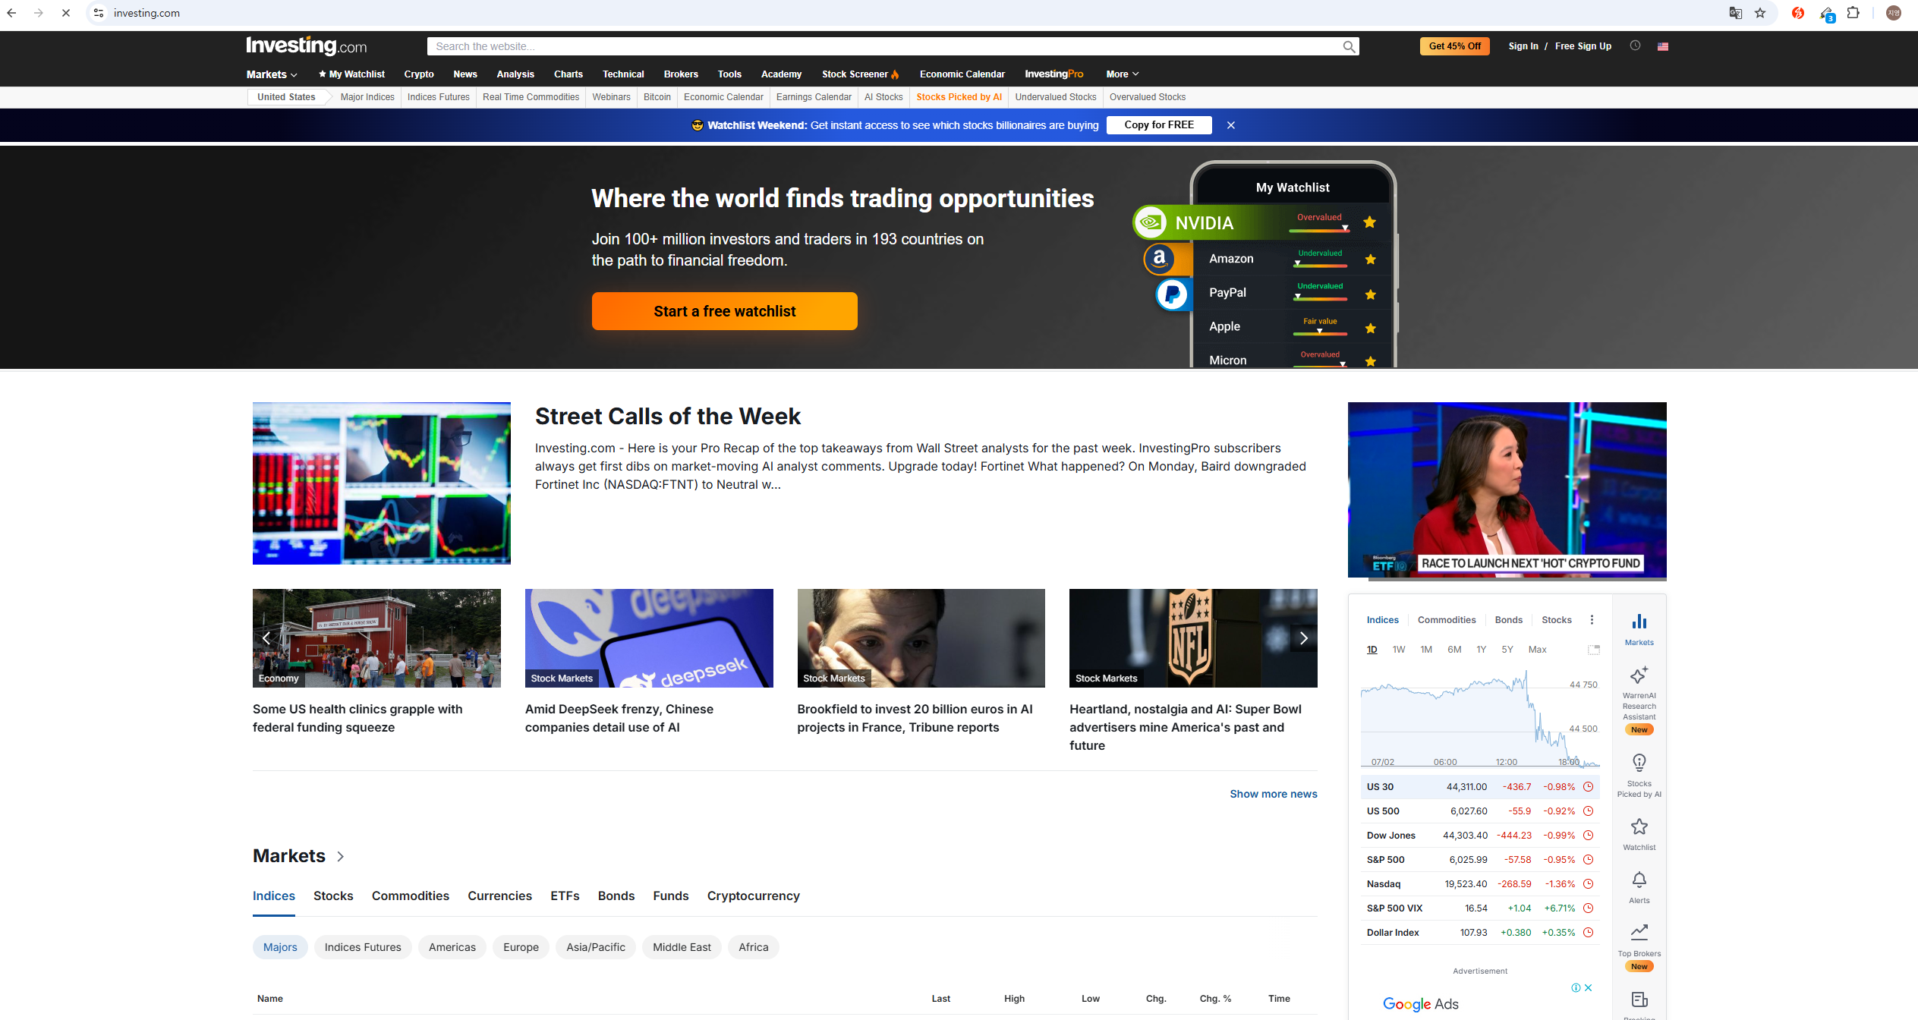Open the Street Calls of the Week headline
This screenshot has width=1918, height=1020.
click(x=668, y=417)
